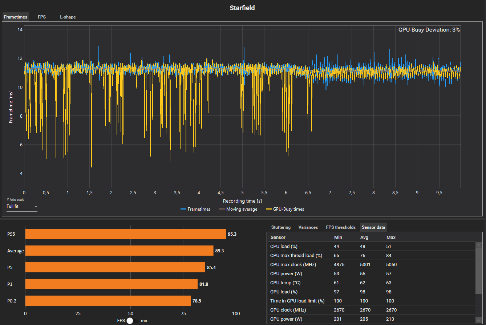Open the Stuttering tab
This screenshot has height=325, width=486.
pos(281,227)
